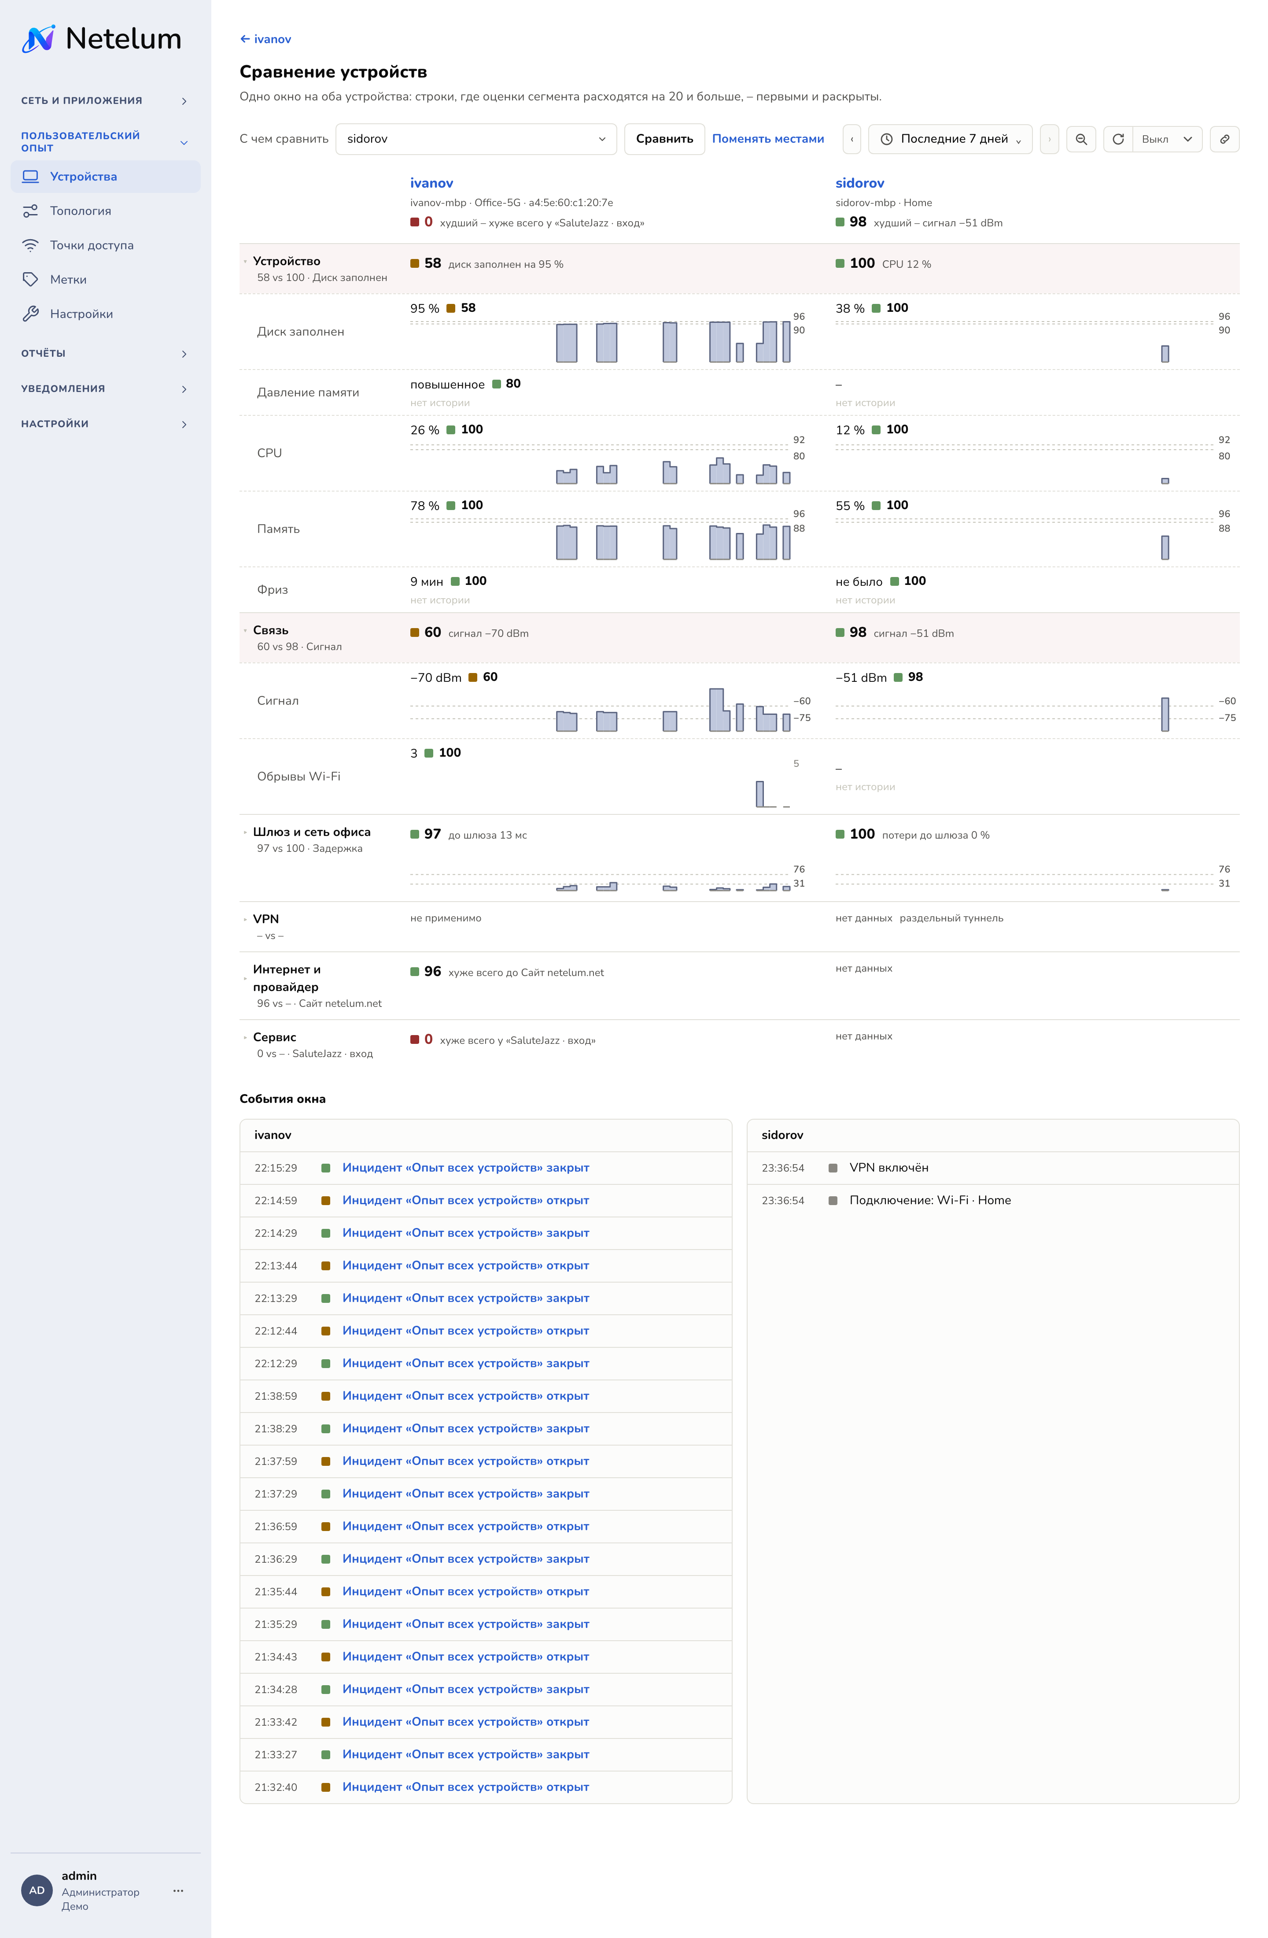Viewport: 1268px width, 1938px height.
Task: Expand УВЕДОМЛЕНИЯ menu section
Action: coord(106,388)
